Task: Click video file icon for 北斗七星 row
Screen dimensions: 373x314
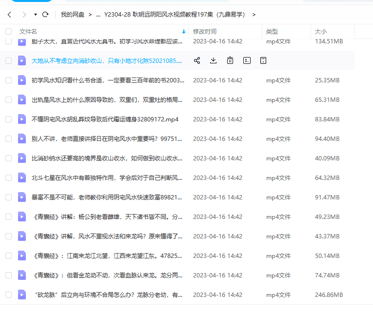Action: (x=22, y=177)
